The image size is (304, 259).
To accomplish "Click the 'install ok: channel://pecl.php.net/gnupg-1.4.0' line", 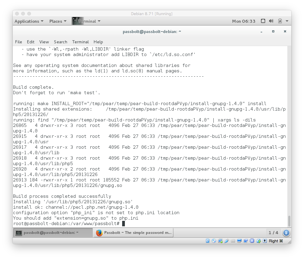I will [76, 207].
